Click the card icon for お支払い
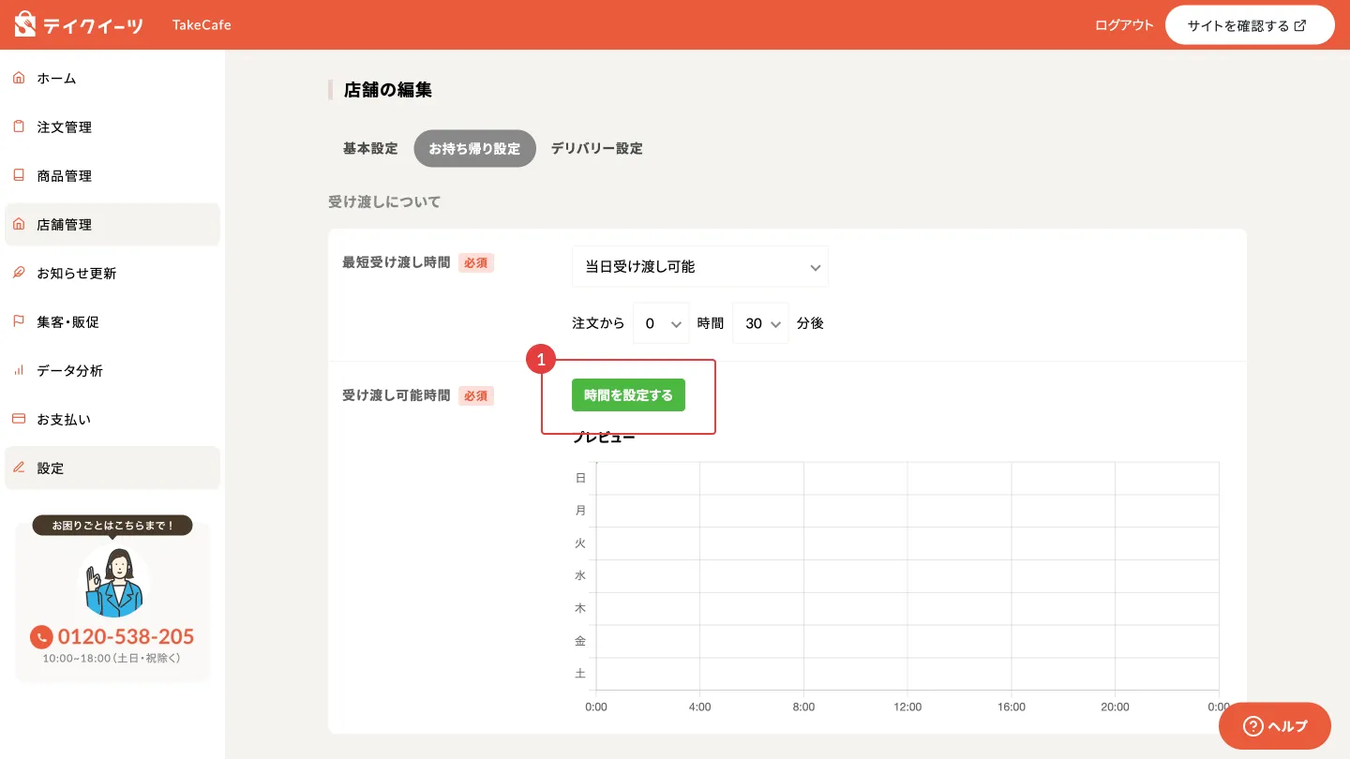 coord(19,419)
